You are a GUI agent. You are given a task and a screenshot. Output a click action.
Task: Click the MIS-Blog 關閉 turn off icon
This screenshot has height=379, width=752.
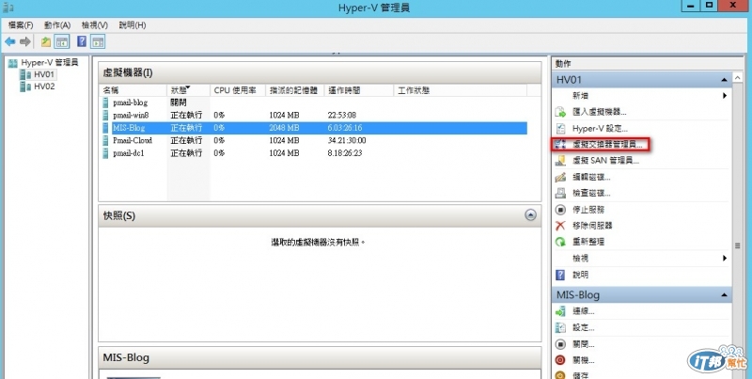(560, 344)
